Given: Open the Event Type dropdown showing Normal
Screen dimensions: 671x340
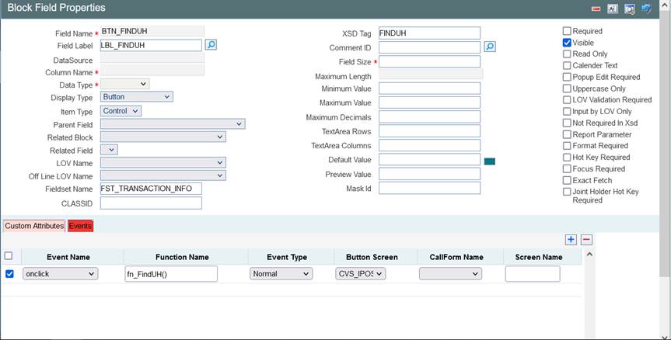Looking at the screenshot, I should tap(281, 274).
